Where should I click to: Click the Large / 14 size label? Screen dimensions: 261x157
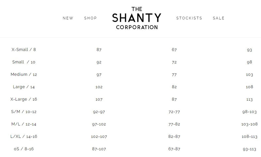pyautogui.click(x=24, y=87)
